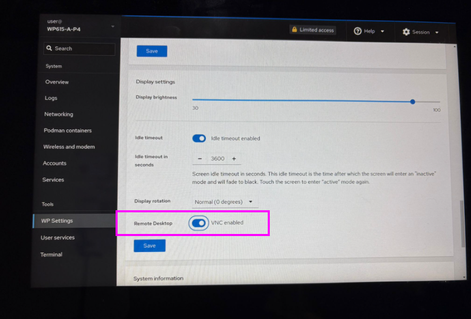Viewport: 471px width, 319px height.
Task: Click the scrollbar up arrow
Action: [x=454, y=47]
